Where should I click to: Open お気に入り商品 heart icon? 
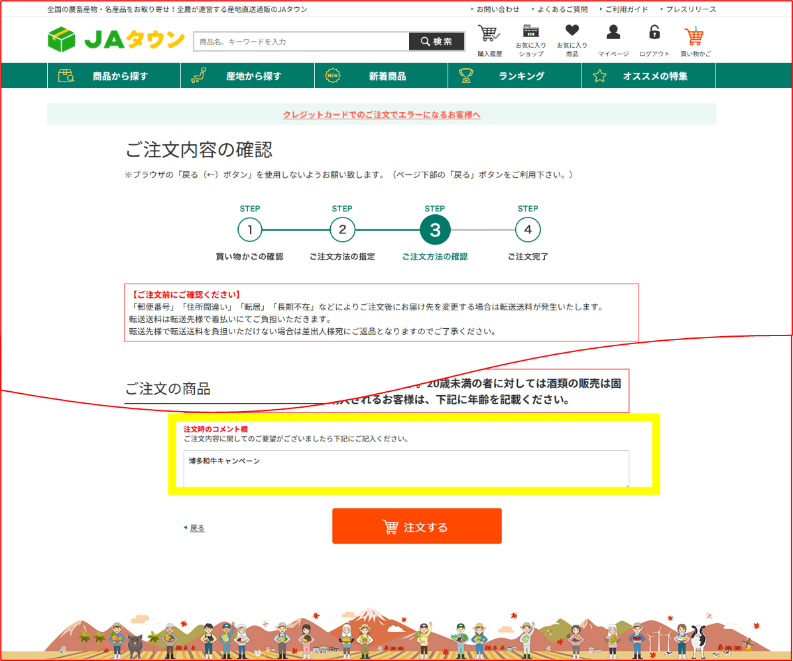tap(572, 40)
